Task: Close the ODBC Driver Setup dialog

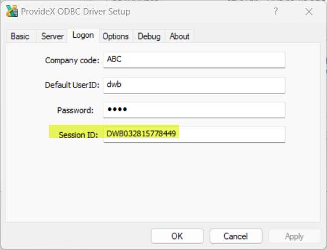Action: tap(309, 12)
